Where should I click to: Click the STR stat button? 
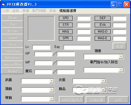[66, 25]
